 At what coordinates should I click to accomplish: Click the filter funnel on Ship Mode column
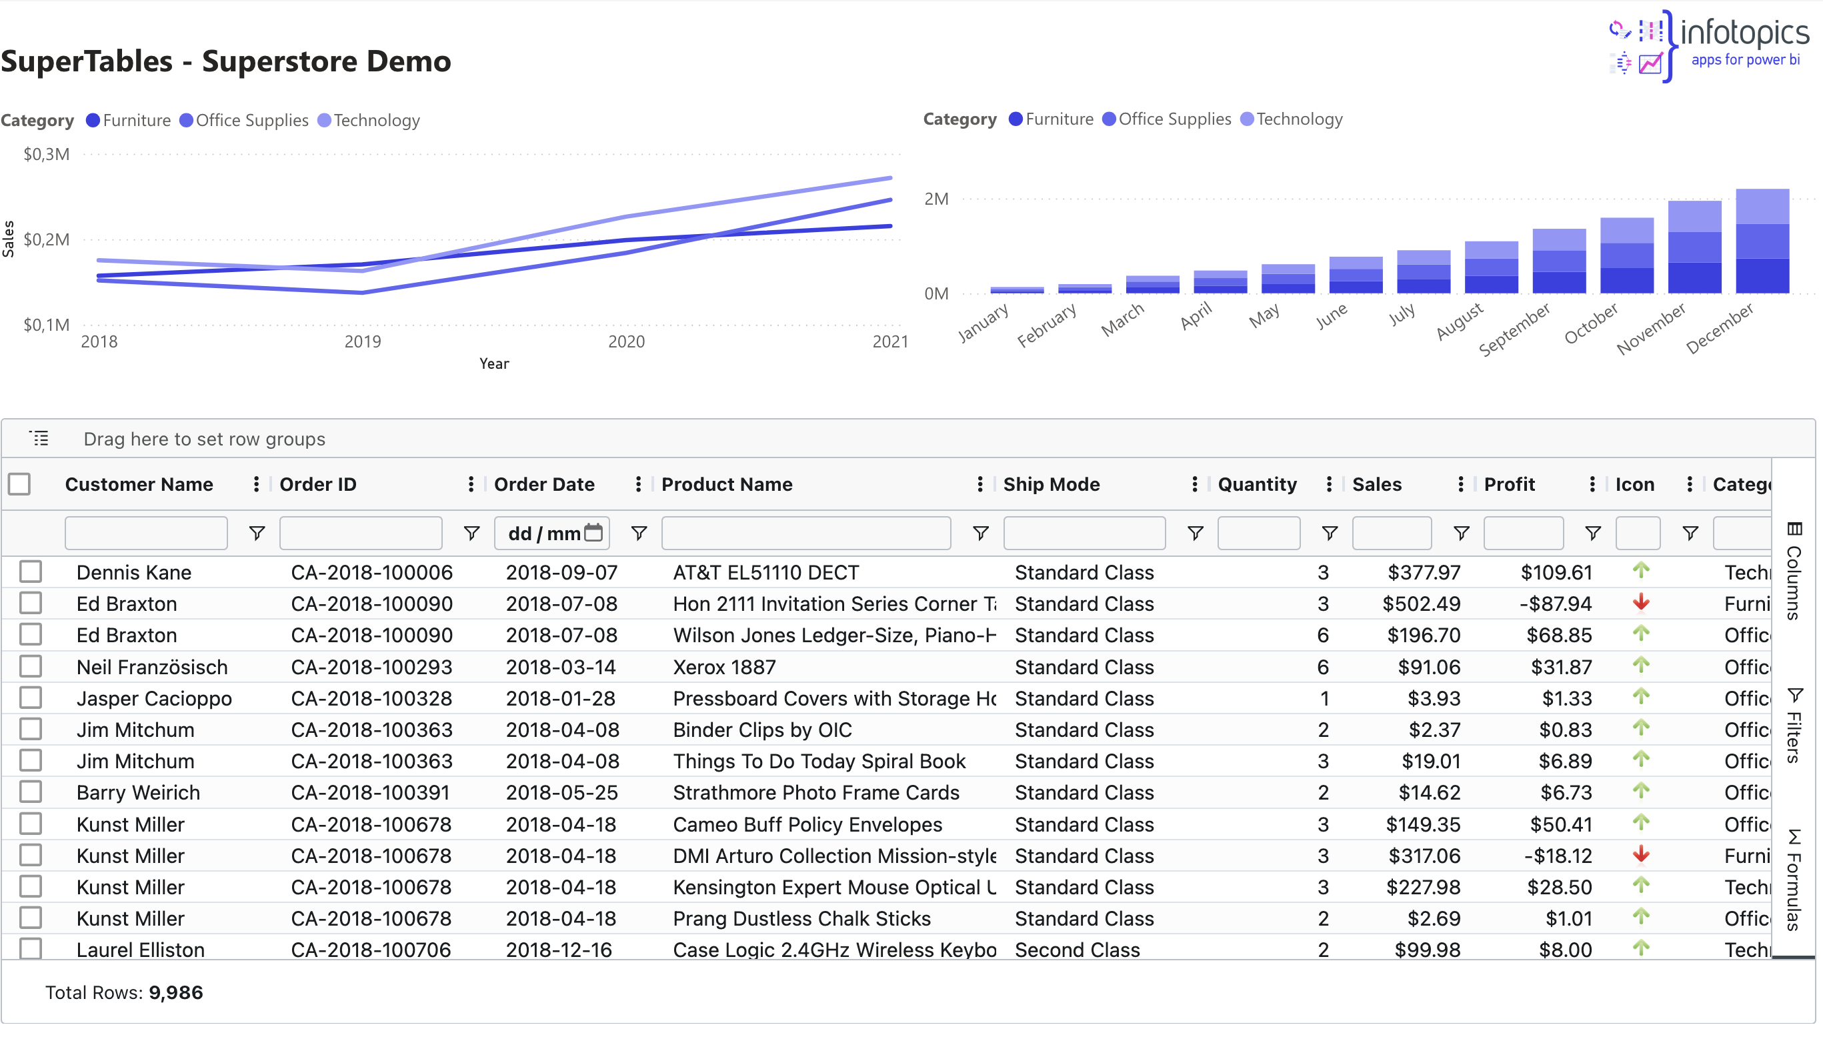[x=1194, y=532]
